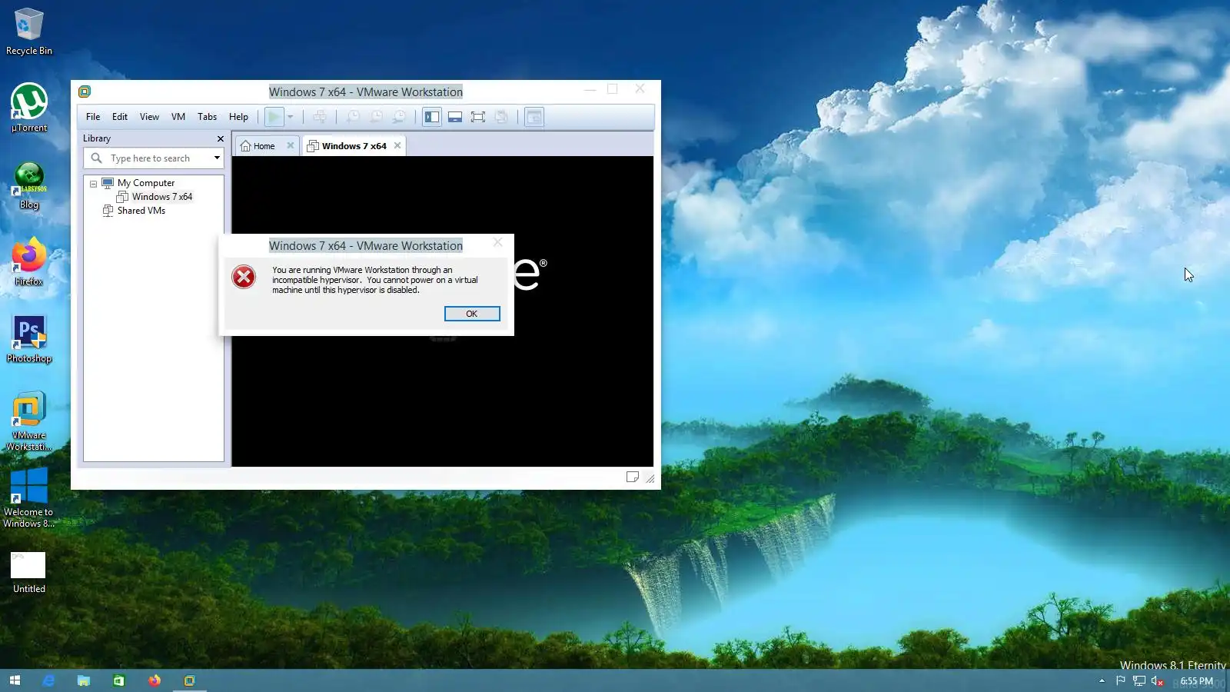Click the VMware Workstation taskbar button
This screenshot has height=692, width=1230.
coord(190,680)
